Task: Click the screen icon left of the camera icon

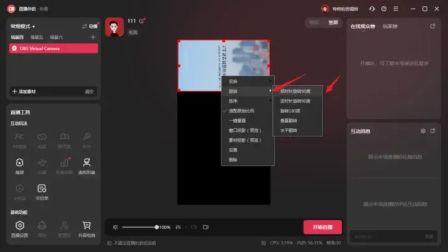Action: pyautogui.click(x=194, y=227)
